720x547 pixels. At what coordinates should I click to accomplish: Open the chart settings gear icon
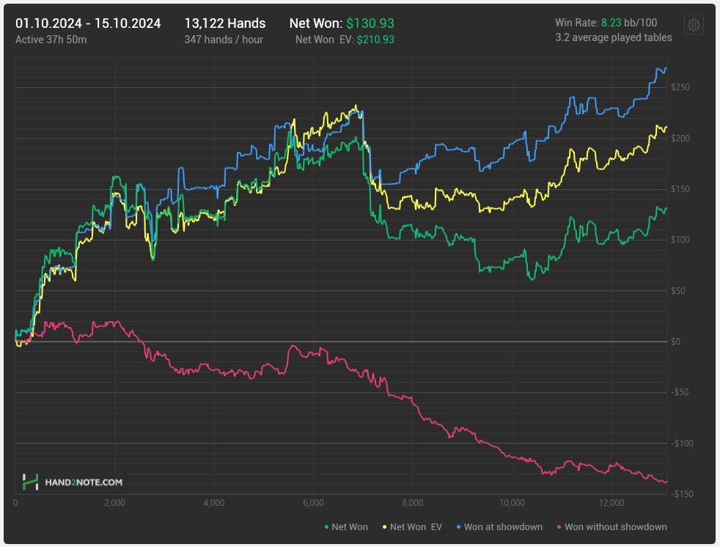point(694,25)
